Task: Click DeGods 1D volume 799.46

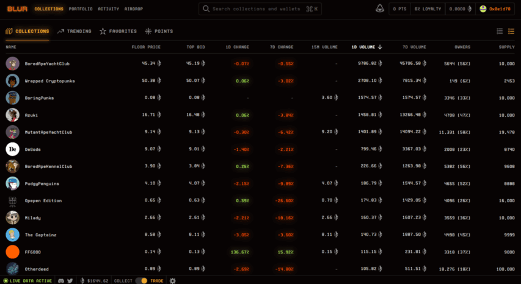Action: coord(371,149)
